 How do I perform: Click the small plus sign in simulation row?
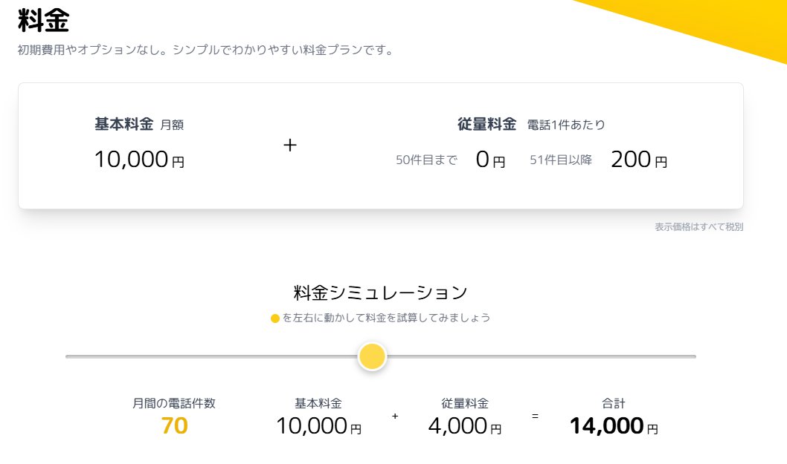[x=395, y=416]
